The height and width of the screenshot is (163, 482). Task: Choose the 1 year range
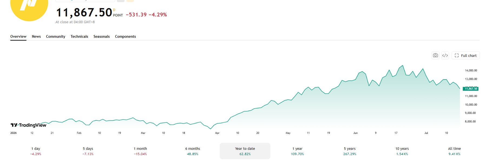click(297, 151)
